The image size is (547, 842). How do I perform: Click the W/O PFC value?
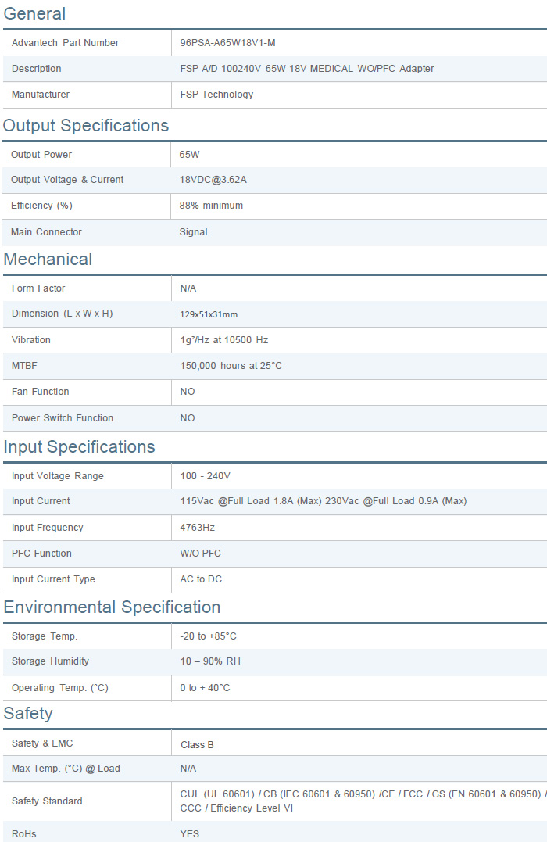click(x=200, y=554)
